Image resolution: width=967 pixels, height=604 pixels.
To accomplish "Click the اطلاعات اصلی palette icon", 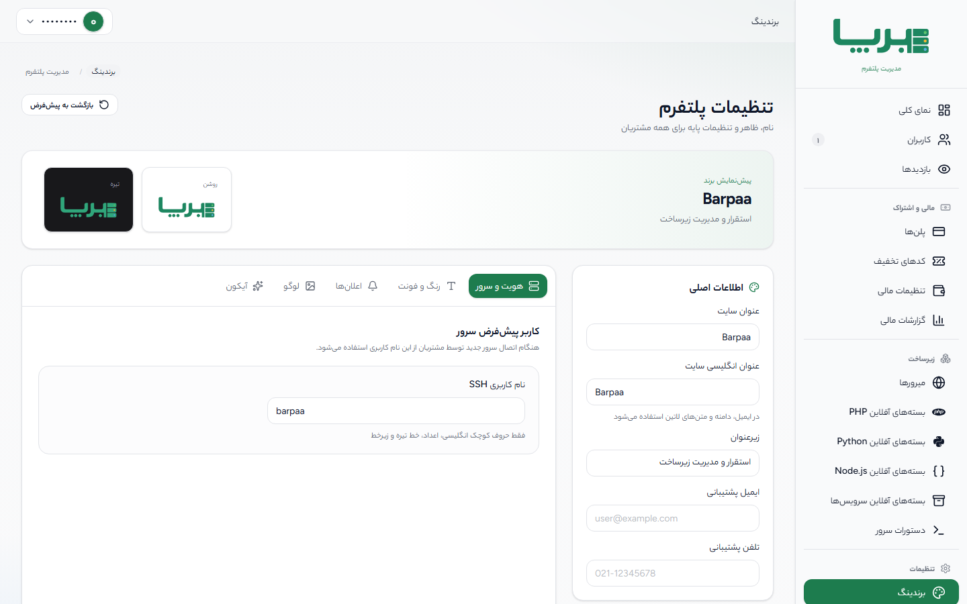I will [x=754, y=287].
